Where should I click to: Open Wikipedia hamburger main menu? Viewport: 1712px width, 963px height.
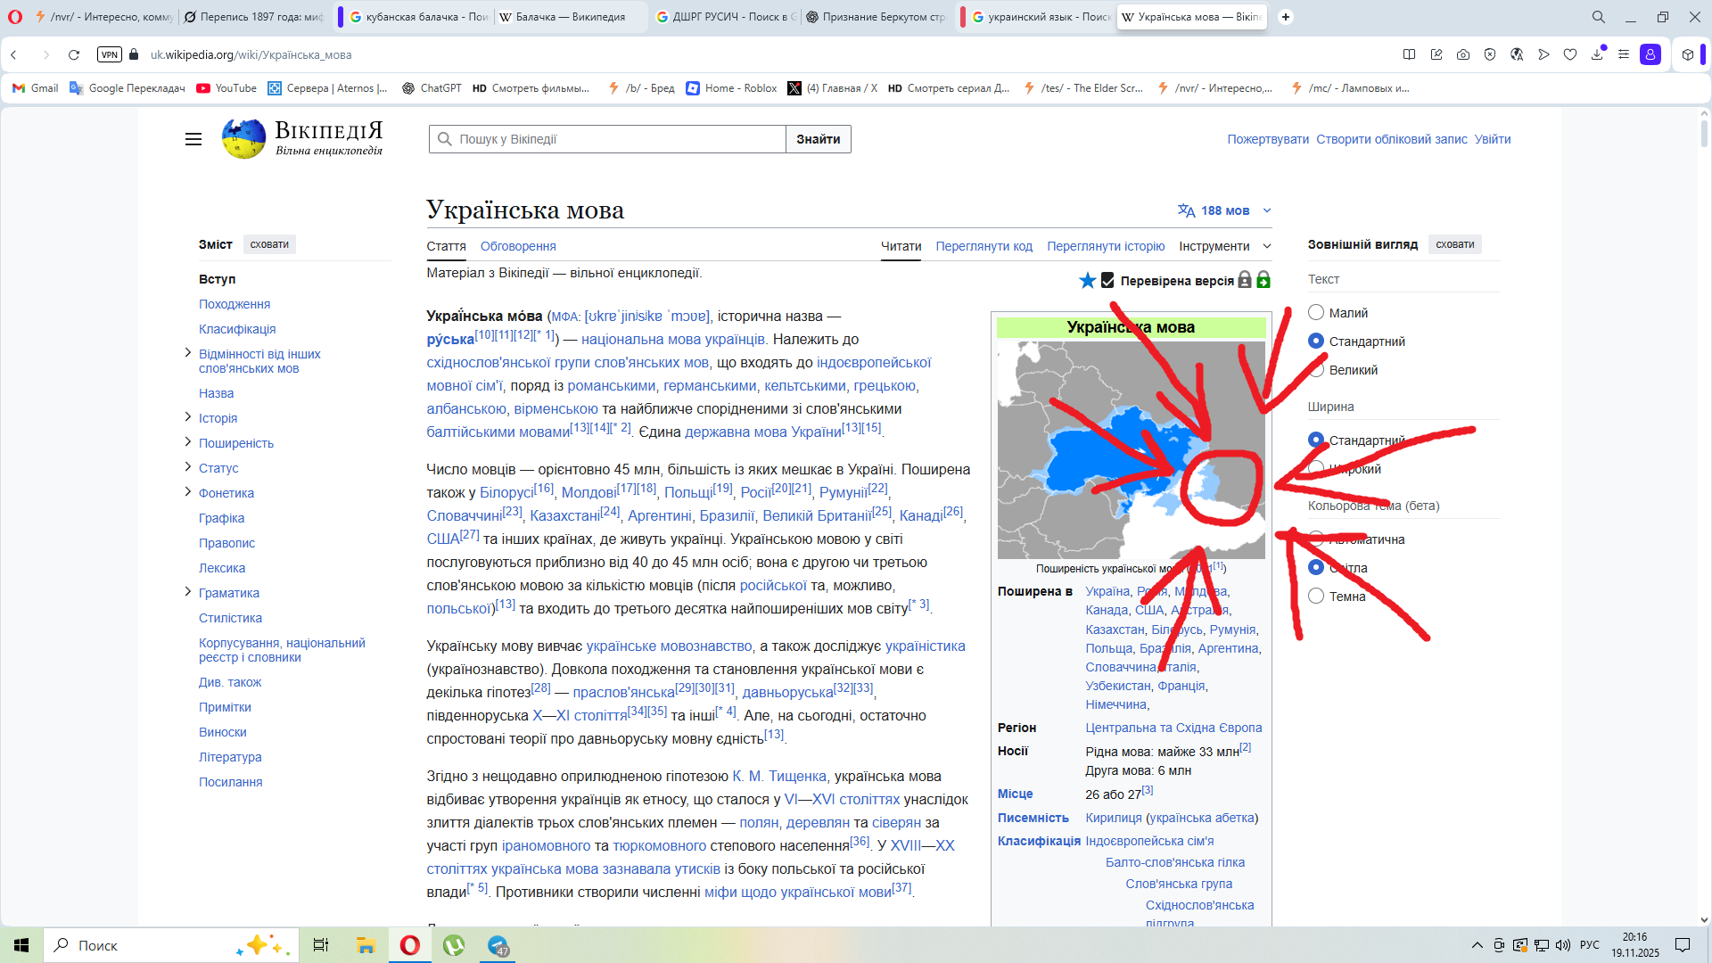click(x=193, y=139)
